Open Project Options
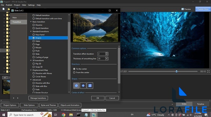 tap(10, 105)
